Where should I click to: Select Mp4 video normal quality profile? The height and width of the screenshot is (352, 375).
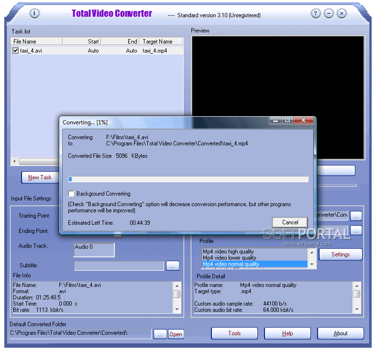tap(255, 264)
